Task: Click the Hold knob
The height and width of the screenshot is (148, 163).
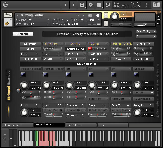Action: pos(47,85)
